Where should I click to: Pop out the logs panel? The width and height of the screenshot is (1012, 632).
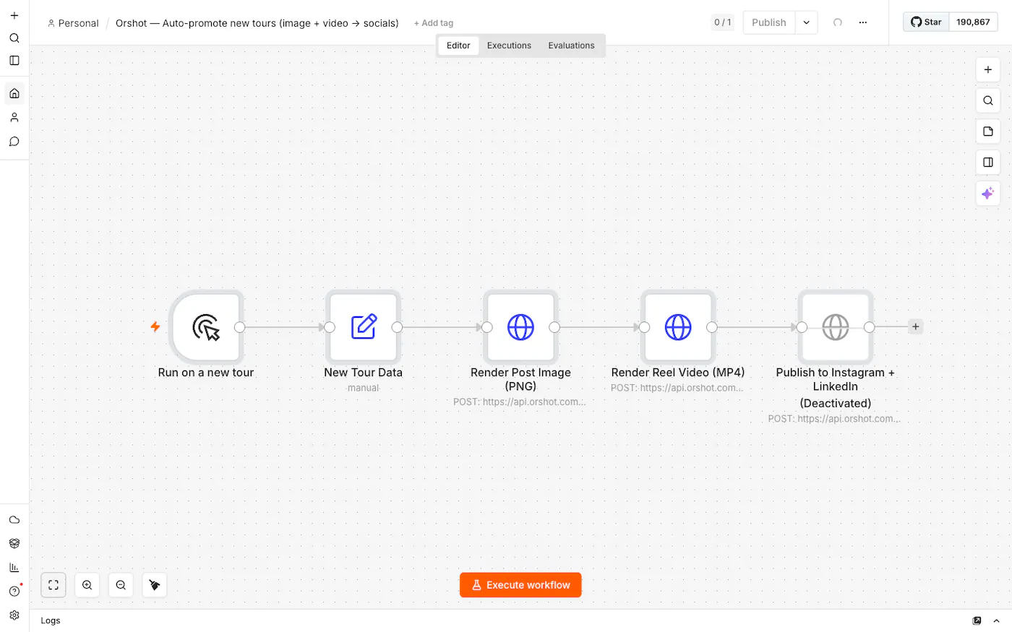pos(977,620)
